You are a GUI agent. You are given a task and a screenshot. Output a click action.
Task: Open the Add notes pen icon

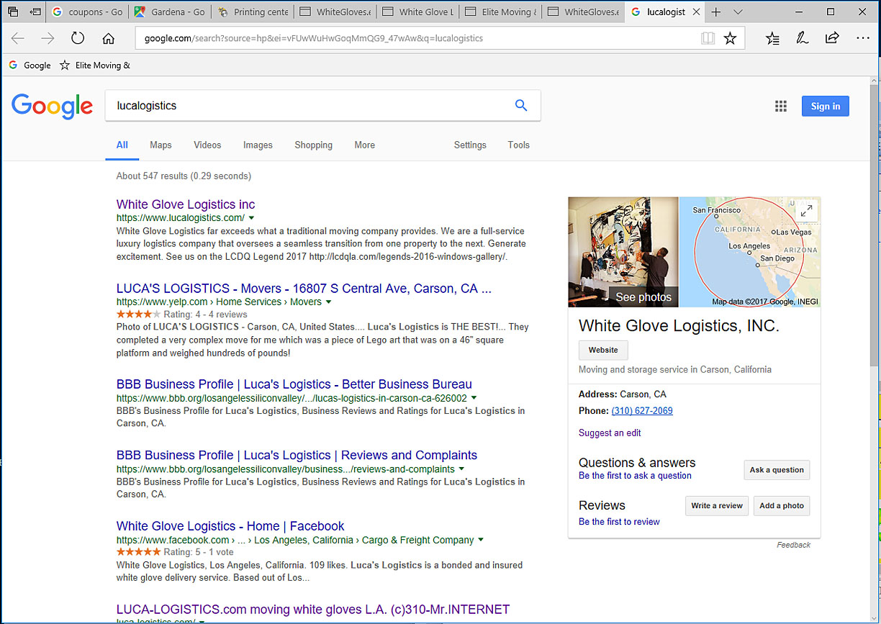803,38
